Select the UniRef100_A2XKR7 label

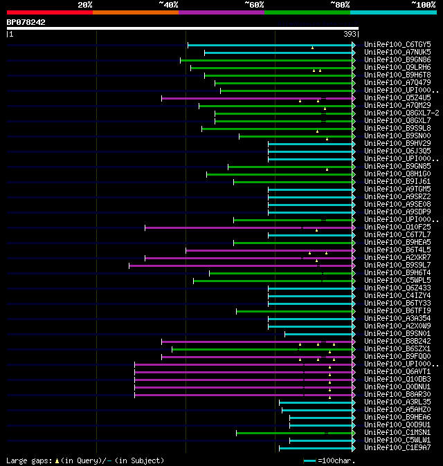click(x=397, y=257)
